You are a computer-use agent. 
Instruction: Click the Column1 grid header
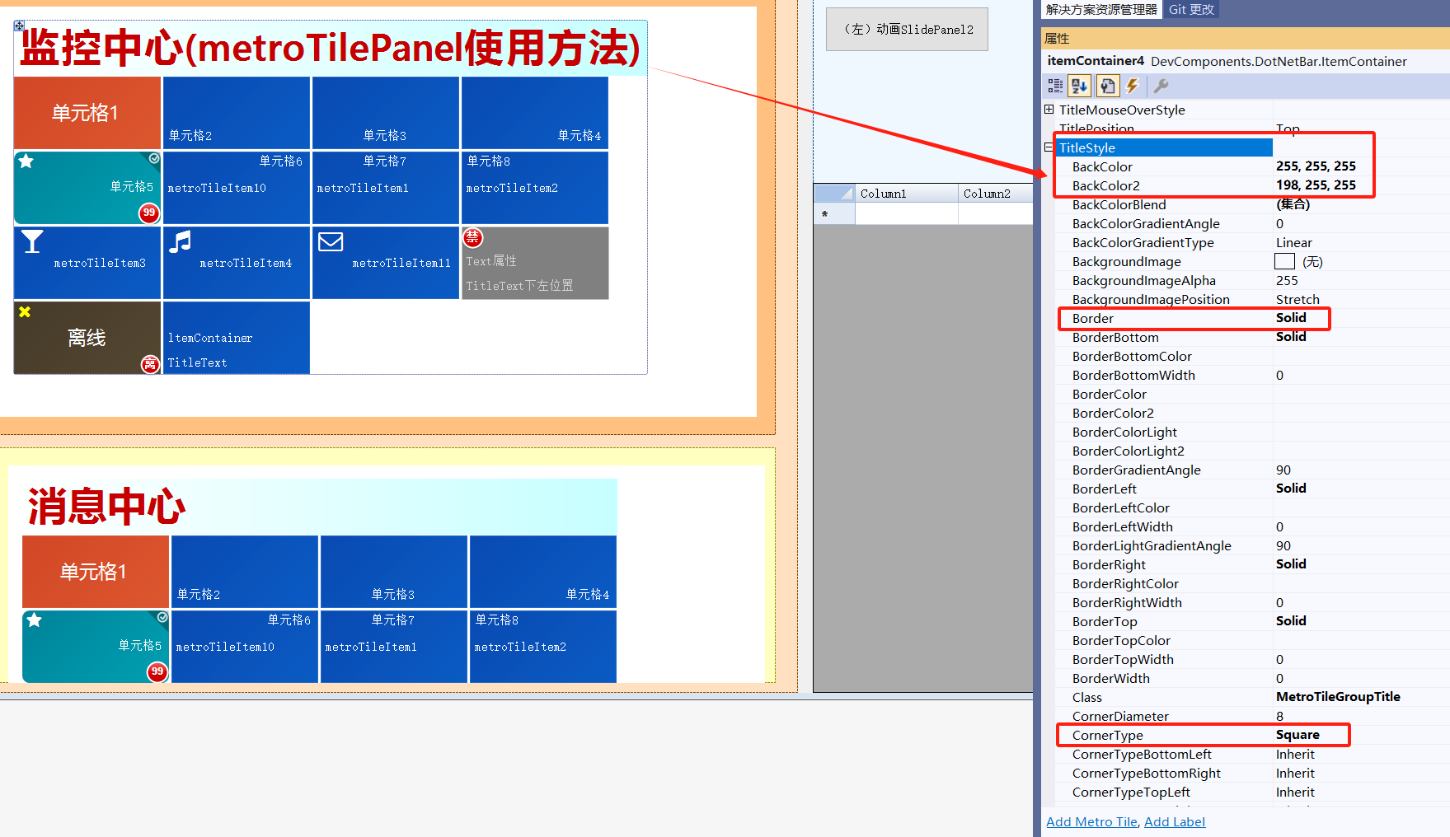point(906,194)
